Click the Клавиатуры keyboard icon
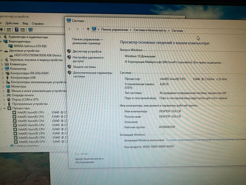The image size is (246, 185). (x=7, y=64)
